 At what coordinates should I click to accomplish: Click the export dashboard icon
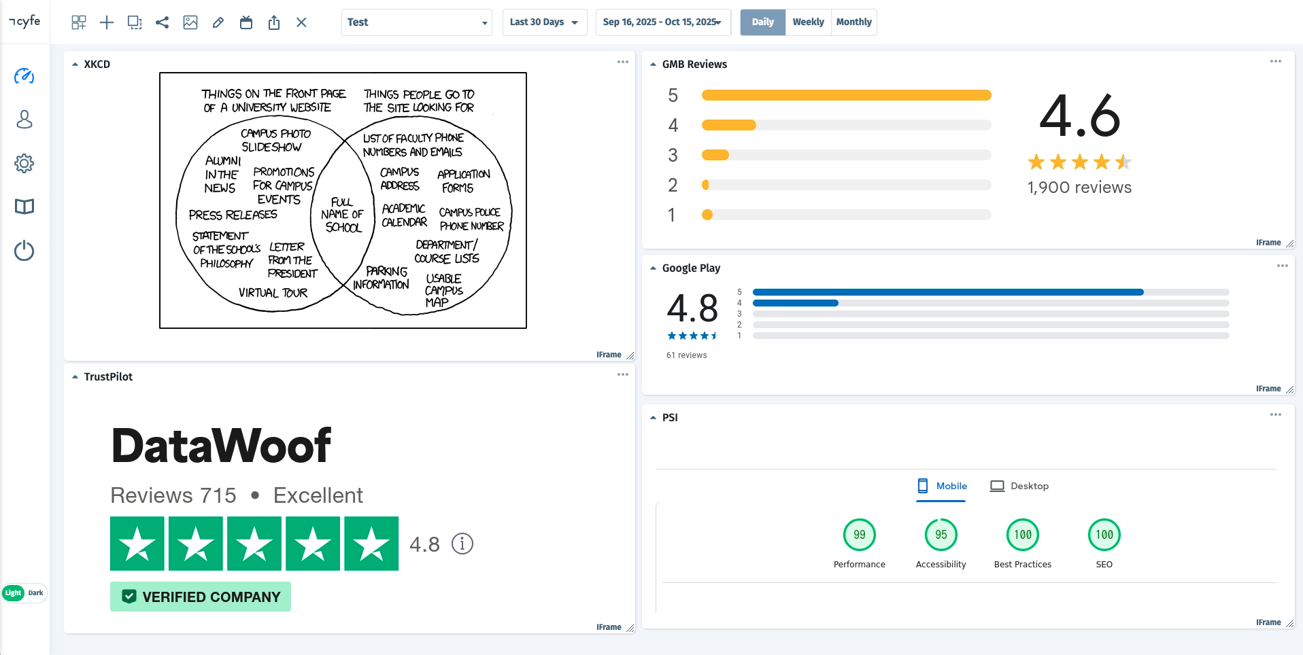pyautogui.click(x=274, y=22)
